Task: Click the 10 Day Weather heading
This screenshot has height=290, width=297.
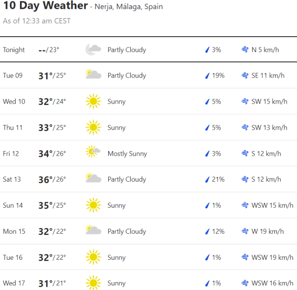Action: [x=45, y=6]
